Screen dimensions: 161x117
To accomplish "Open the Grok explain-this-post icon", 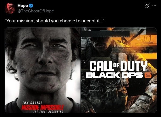I will [147, 6].
